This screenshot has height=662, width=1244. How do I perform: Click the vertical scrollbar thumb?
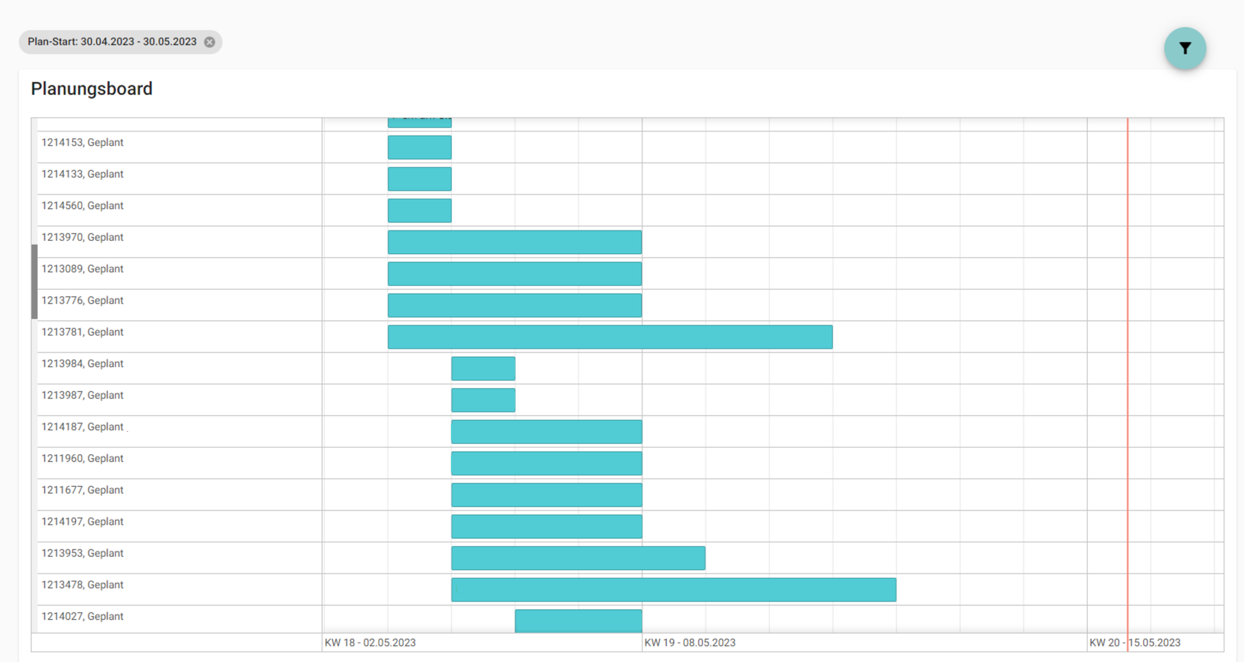35,281
